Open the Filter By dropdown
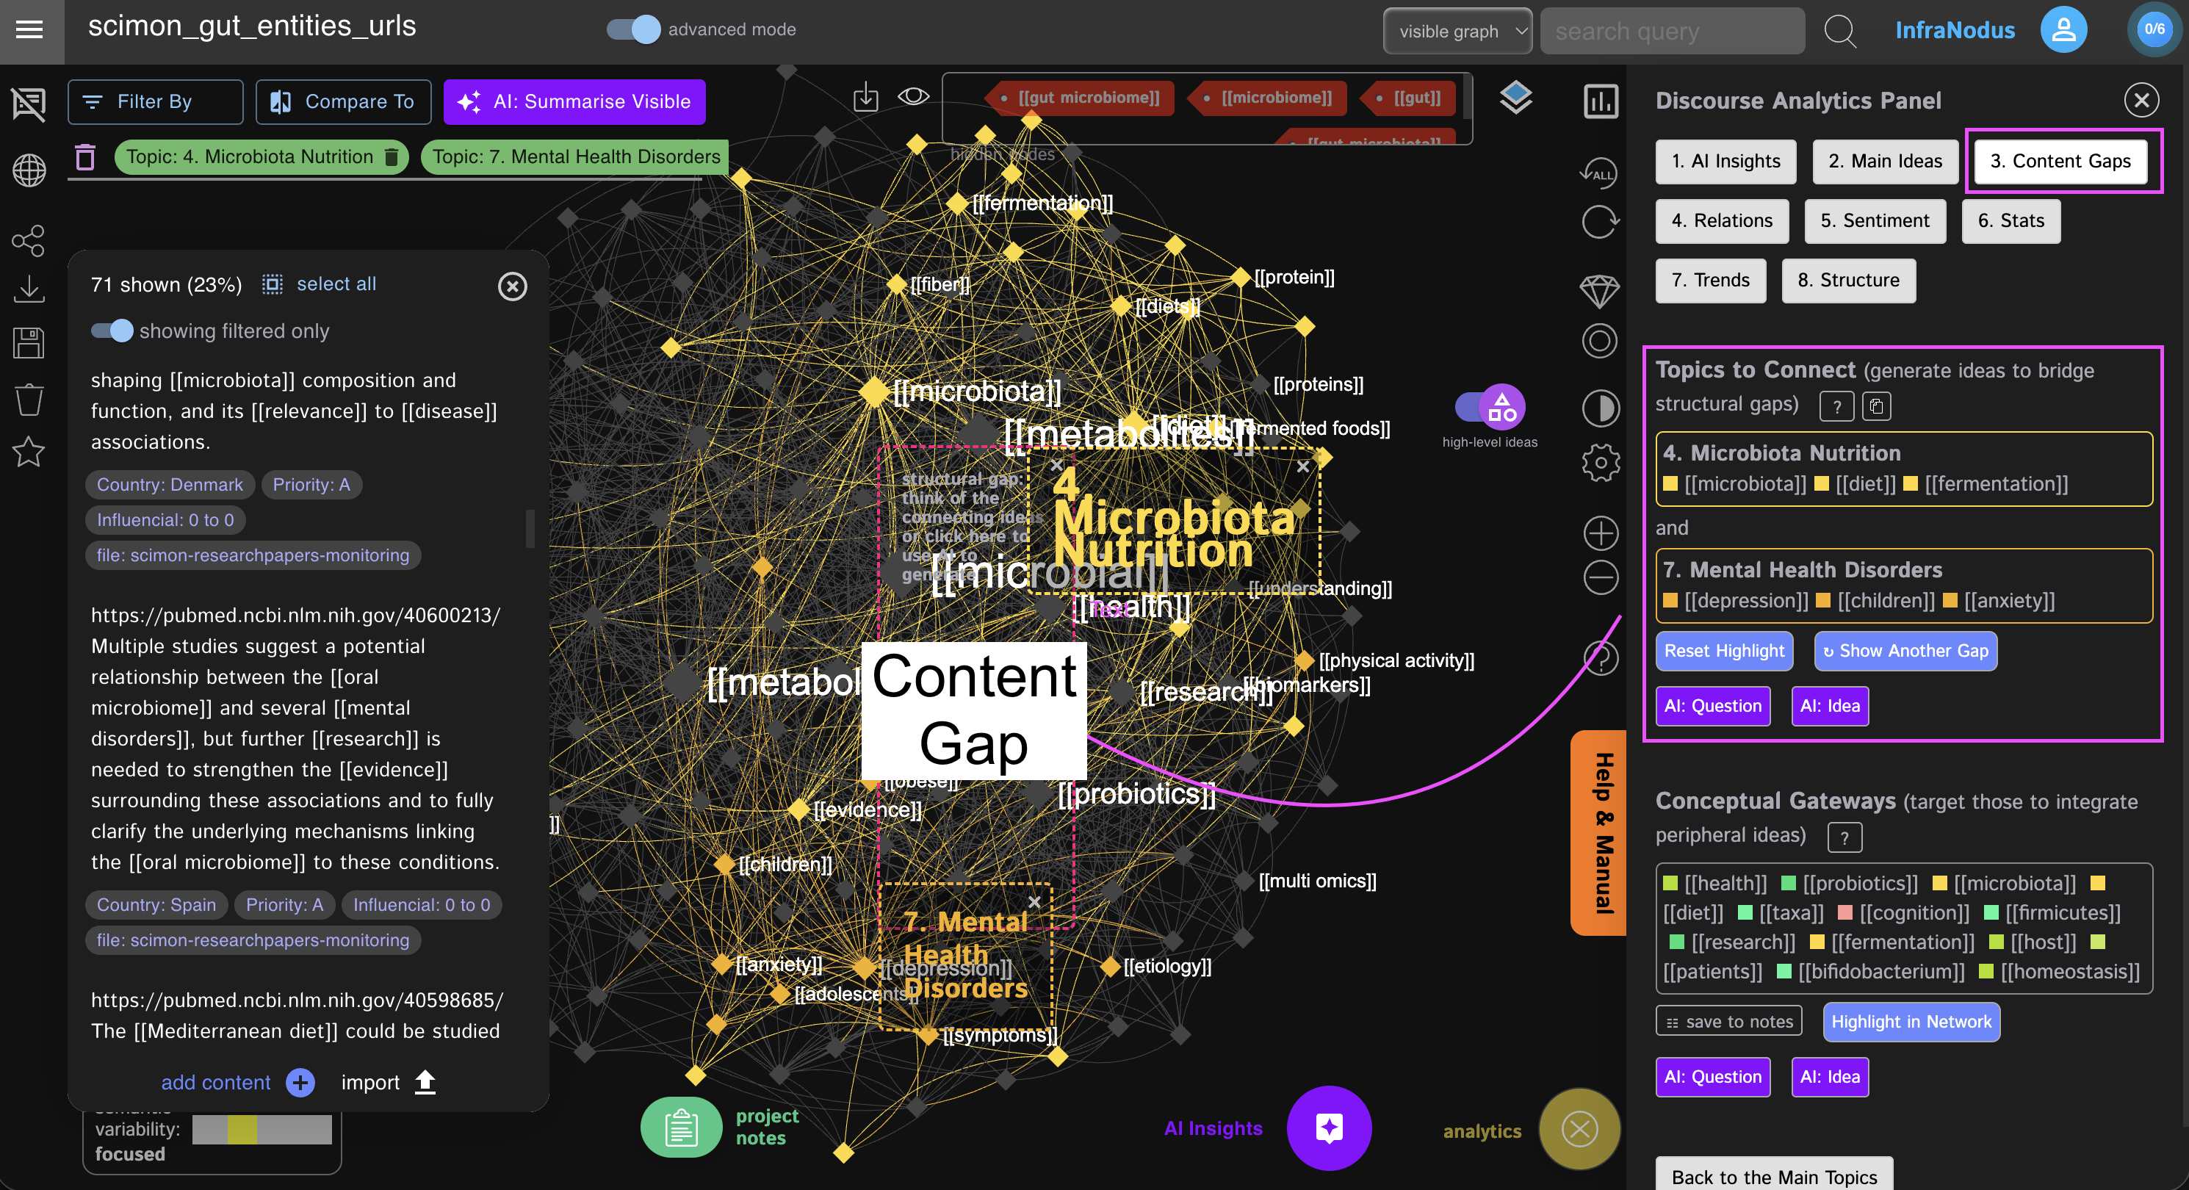The image size is (2189, 1190). click(x=156, y=102)
